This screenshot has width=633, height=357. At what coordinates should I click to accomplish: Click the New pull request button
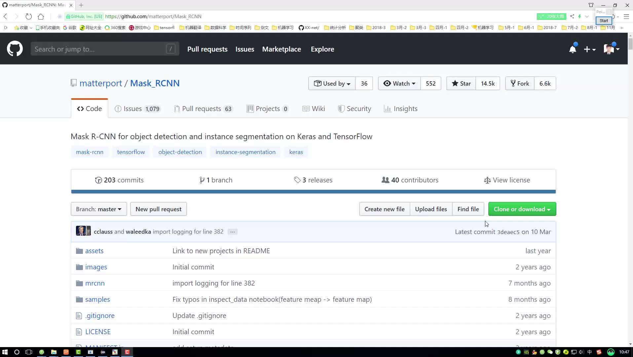[x=159, y=209]
